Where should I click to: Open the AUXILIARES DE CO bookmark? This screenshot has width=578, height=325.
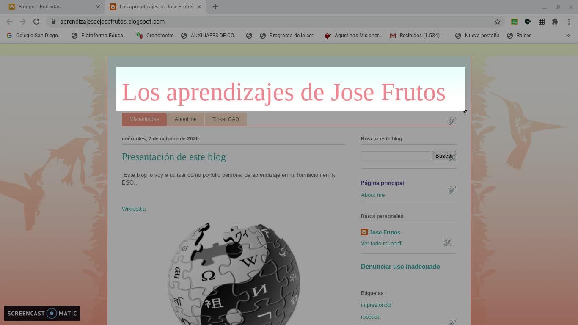209,36
